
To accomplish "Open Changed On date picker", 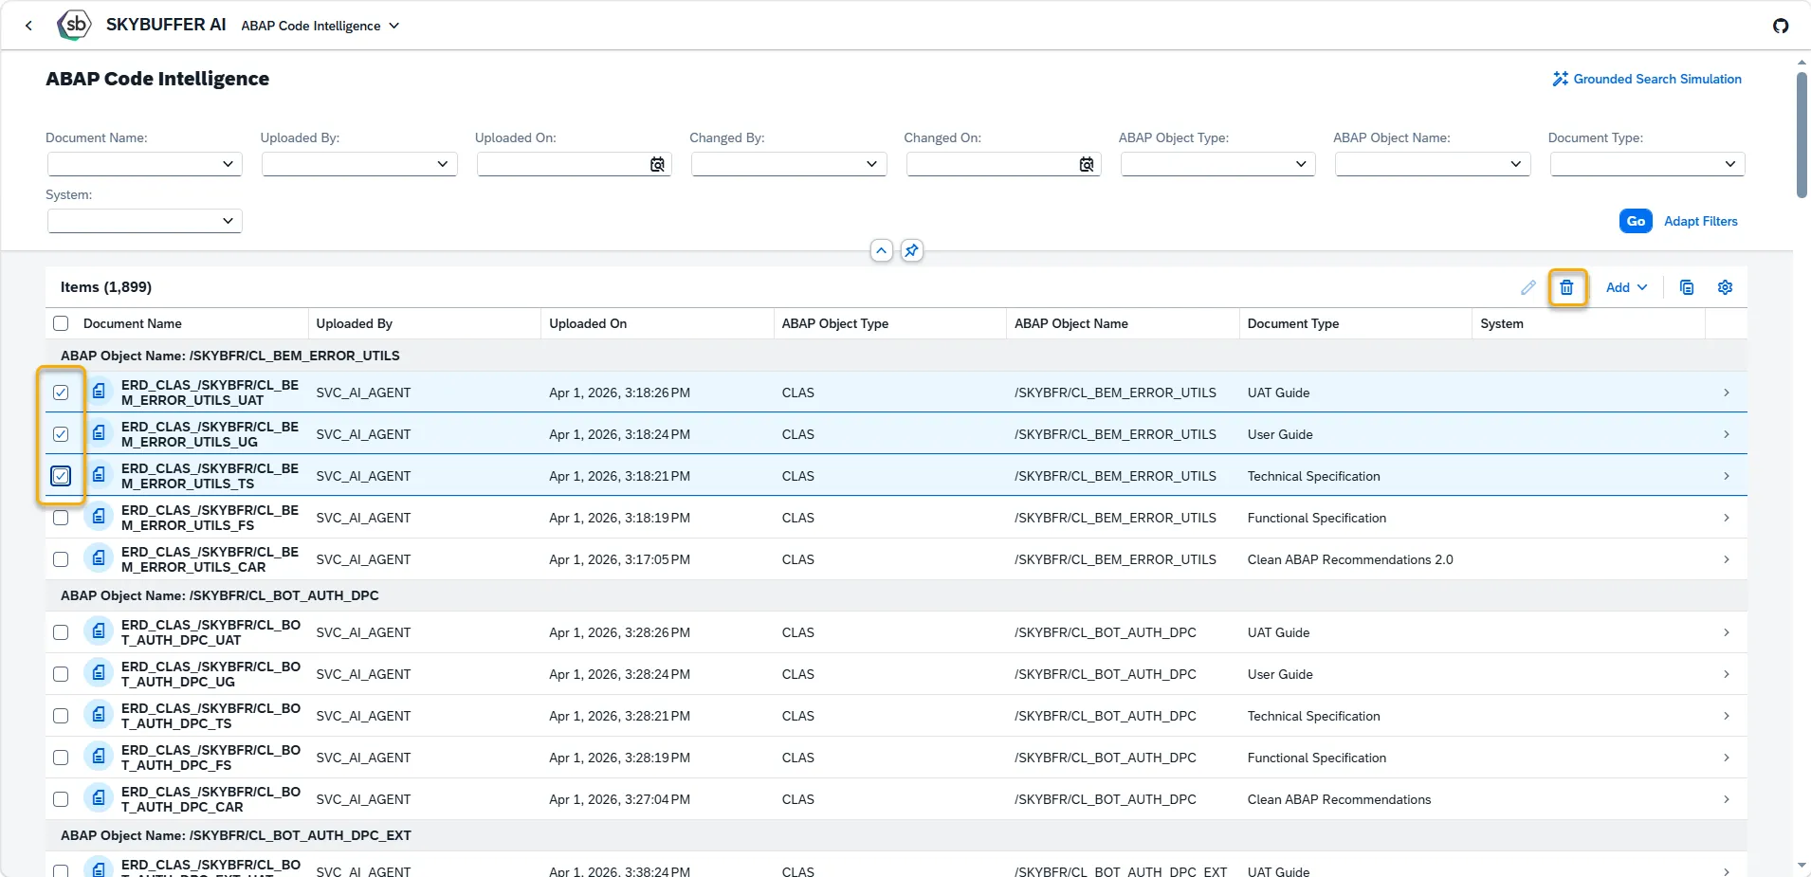I will coord(1087,164).
